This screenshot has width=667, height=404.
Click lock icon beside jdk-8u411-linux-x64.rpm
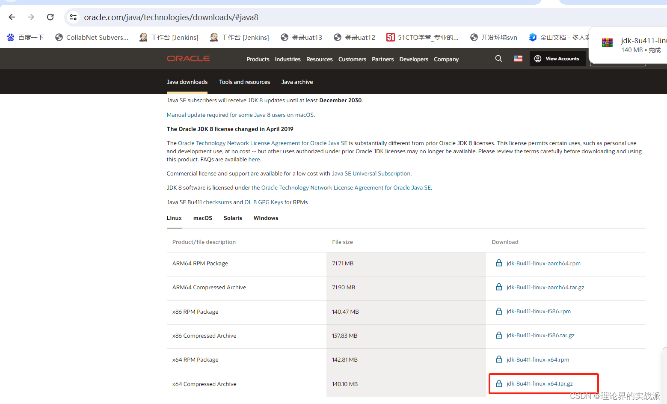pyautogui.click(x=499, y=359)
